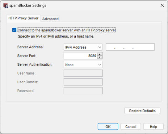Click the 'Server Port:' label
The image size is (168, 134).
pyautogui.click(x=27, y=56)
